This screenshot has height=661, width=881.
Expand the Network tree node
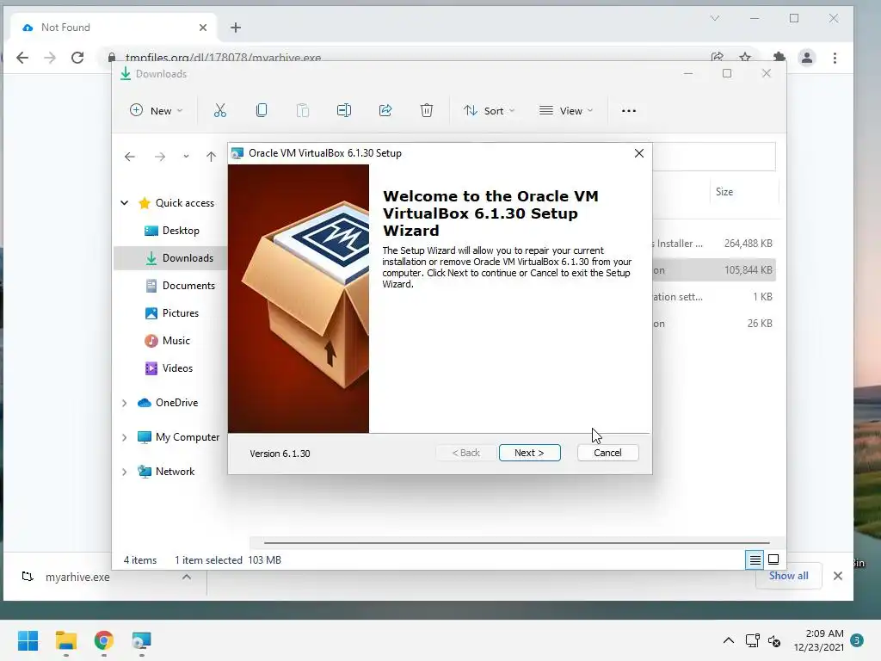(124, 472)
